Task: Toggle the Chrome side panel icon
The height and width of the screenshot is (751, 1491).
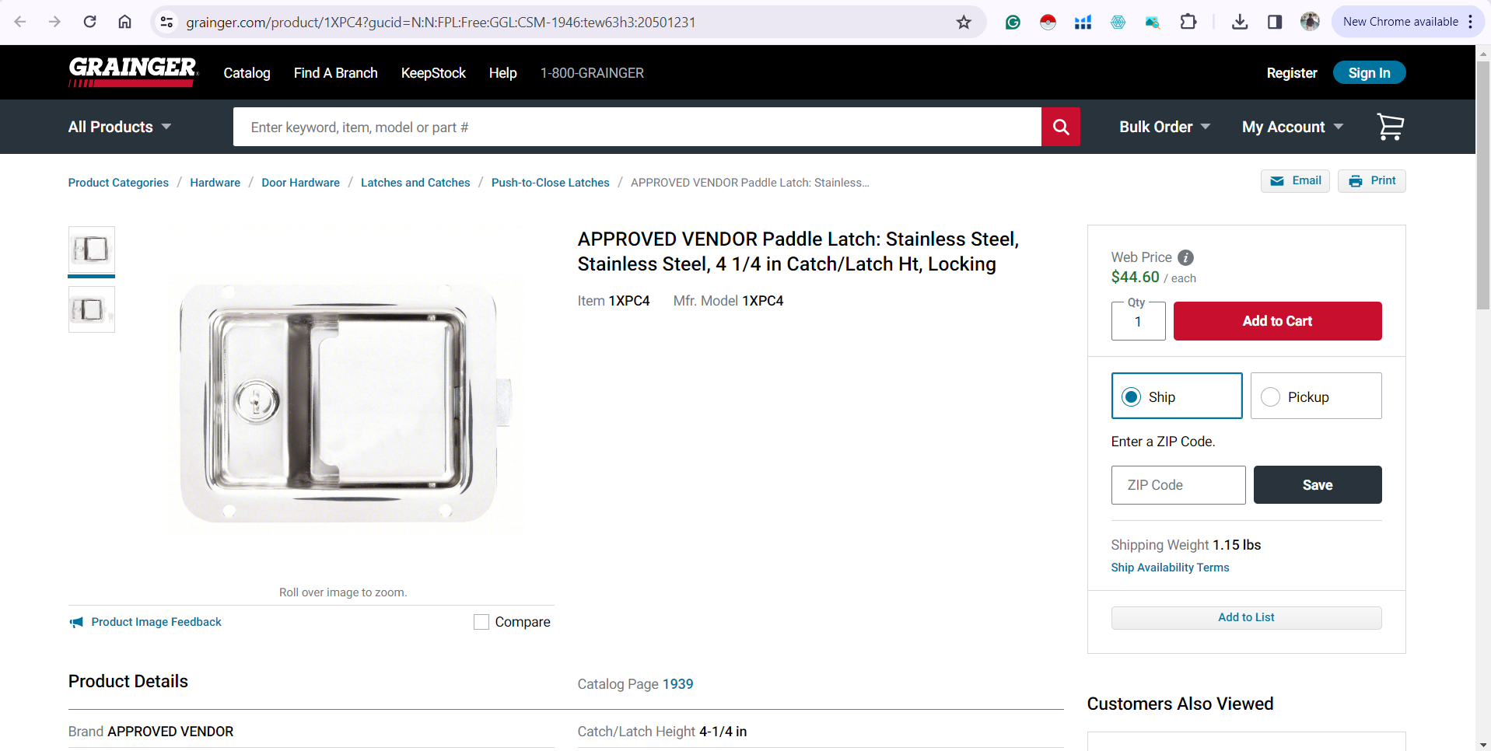Action: point(1274,22)
